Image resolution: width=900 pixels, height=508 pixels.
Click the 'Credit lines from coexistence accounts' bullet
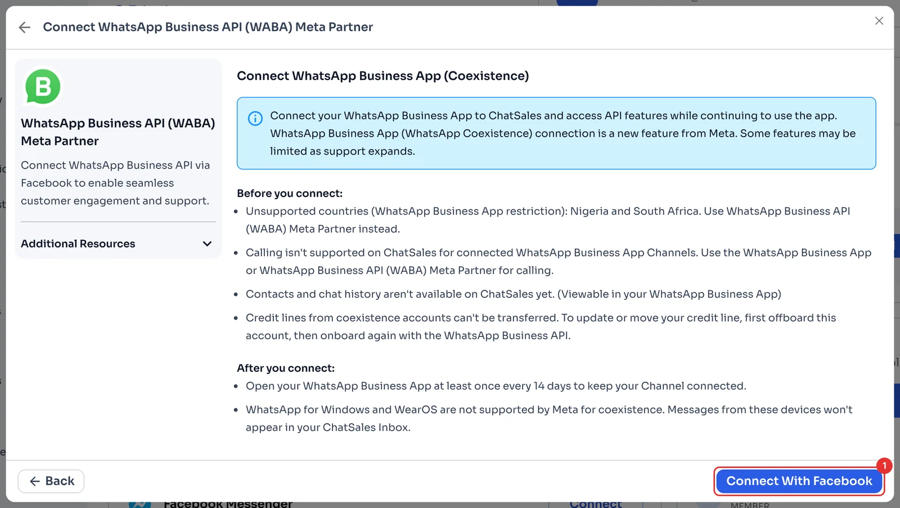pyautogui.click(x=541, y=327)
